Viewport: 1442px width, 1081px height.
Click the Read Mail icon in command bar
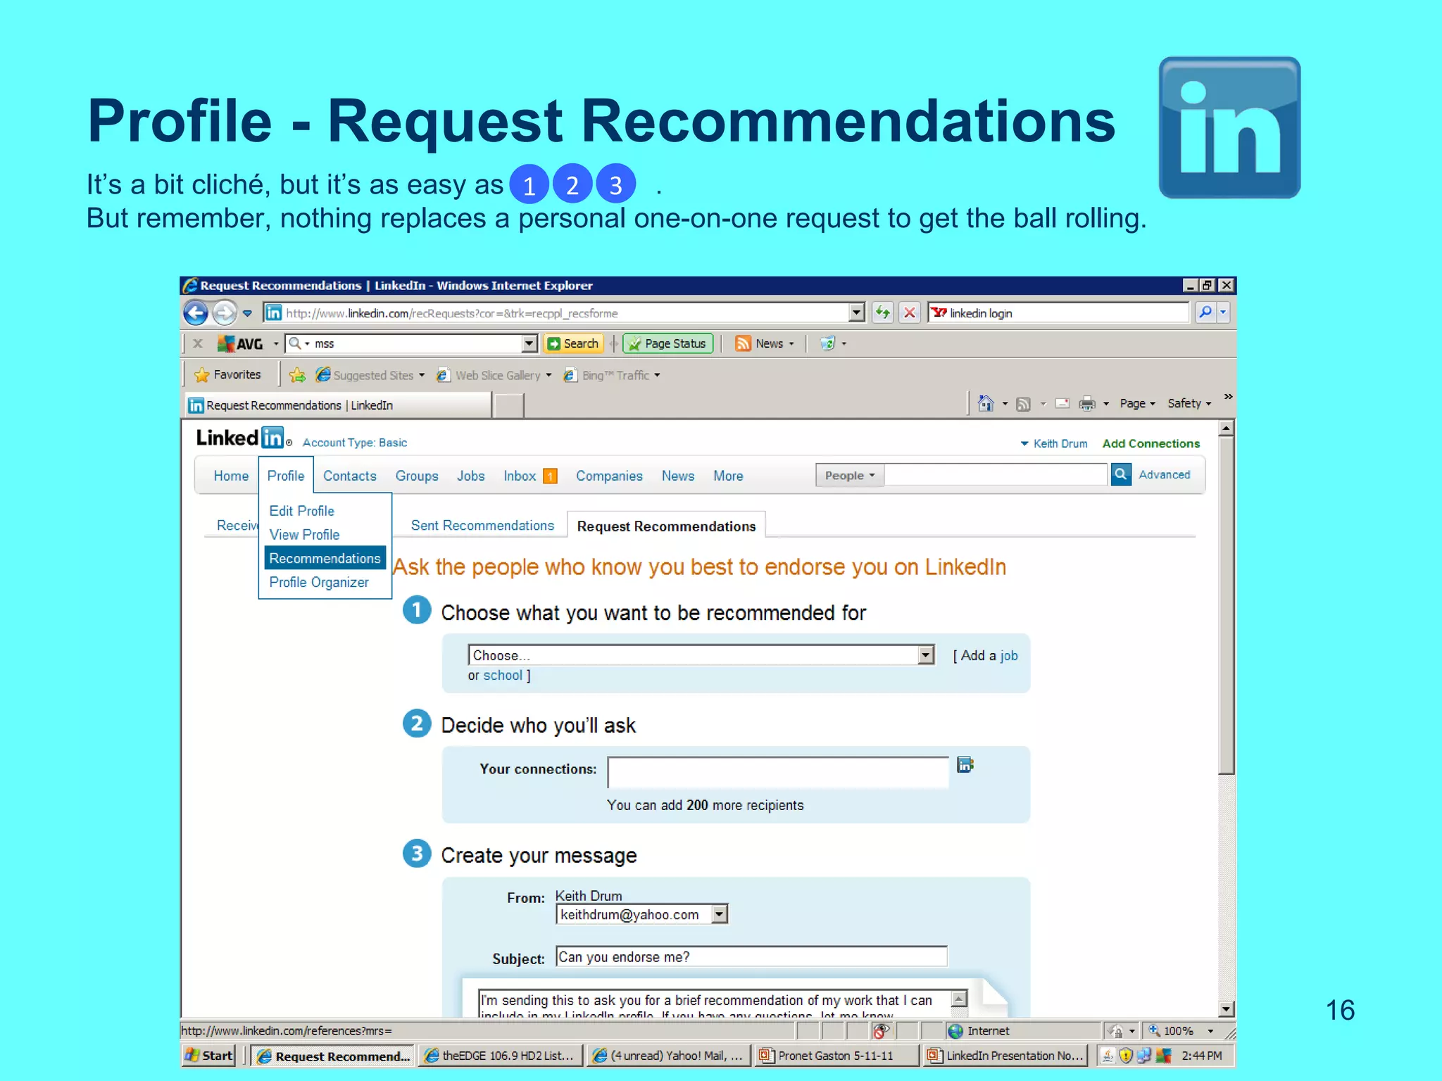(1062, 403)
